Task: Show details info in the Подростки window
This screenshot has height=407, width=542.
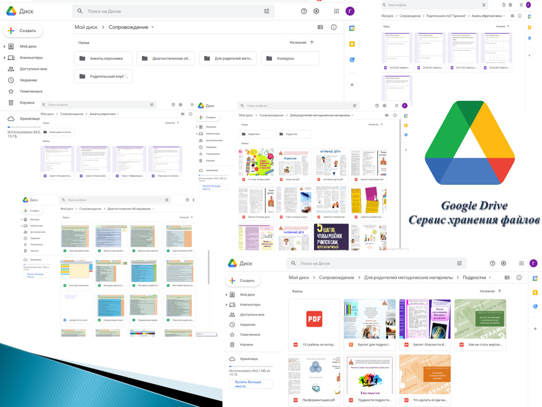Action: click(x=519, y=277)
